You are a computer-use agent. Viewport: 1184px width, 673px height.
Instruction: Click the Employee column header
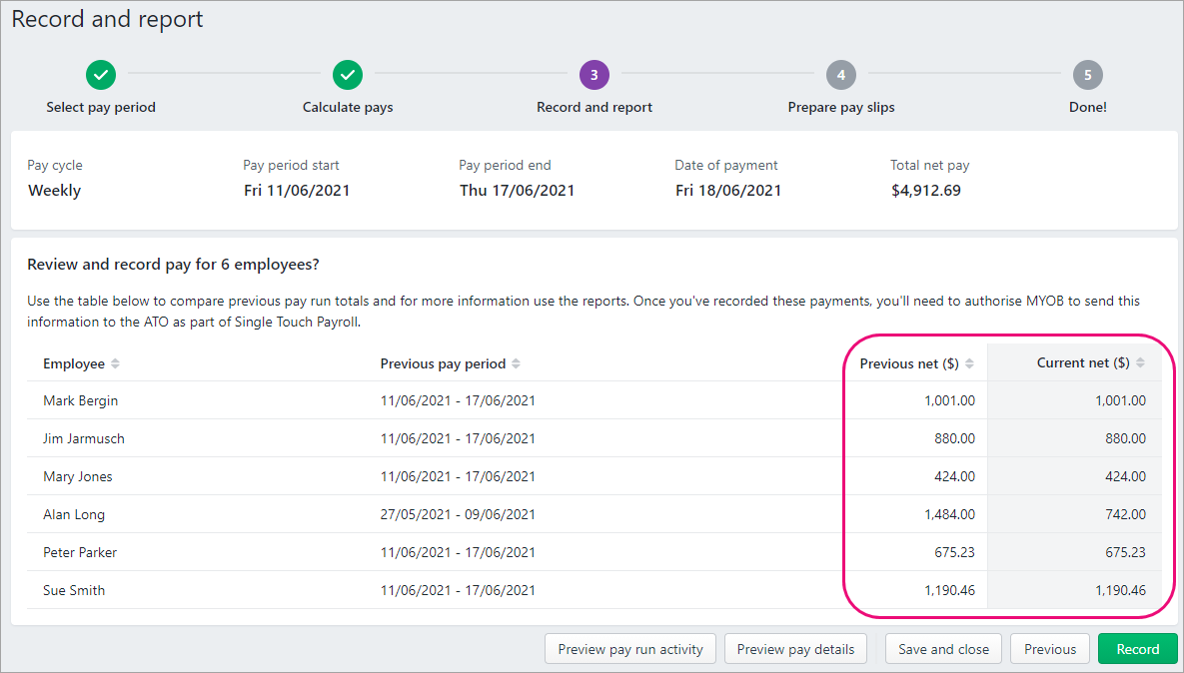click(74, 363)
